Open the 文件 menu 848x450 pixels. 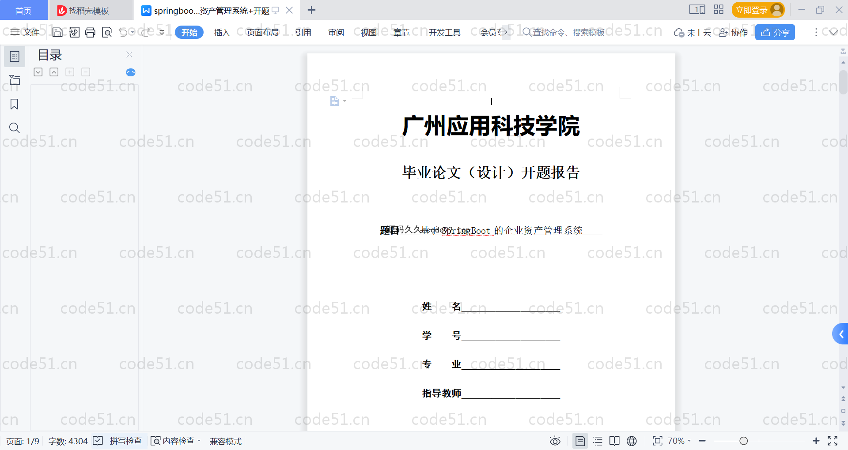pyautogui.click(x=25, y=32)
